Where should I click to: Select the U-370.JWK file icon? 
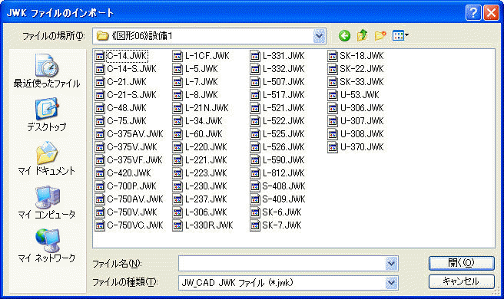tap(333, 147)
